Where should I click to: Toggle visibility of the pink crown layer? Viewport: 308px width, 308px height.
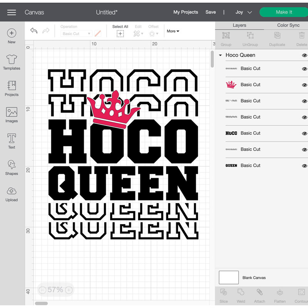click(305, 85)
